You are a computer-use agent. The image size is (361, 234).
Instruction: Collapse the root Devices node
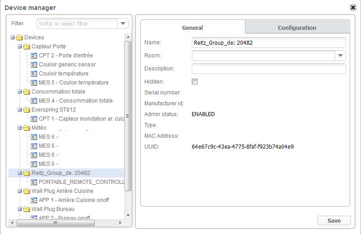click(13, 37)
